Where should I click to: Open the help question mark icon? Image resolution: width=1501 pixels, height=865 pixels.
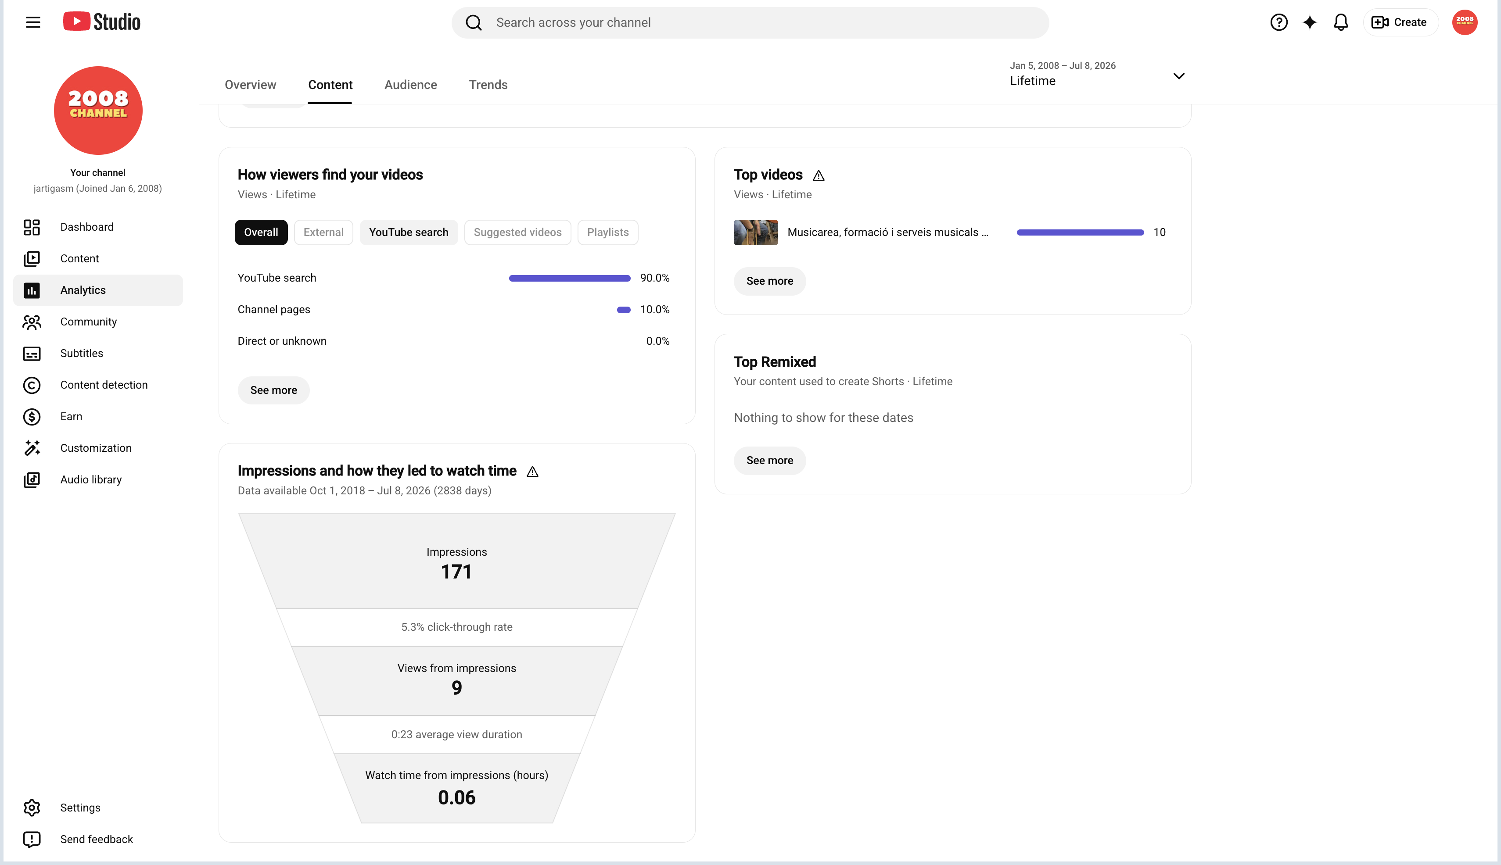pyautogui.click(x=1278, y=22)
